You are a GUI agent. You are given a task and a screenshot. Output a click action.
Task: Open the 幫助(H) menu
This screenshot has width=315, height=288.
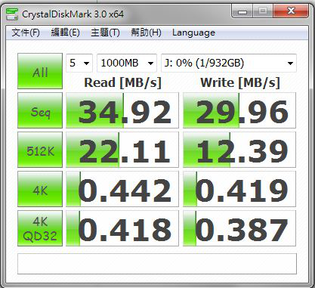click(146, 33)
